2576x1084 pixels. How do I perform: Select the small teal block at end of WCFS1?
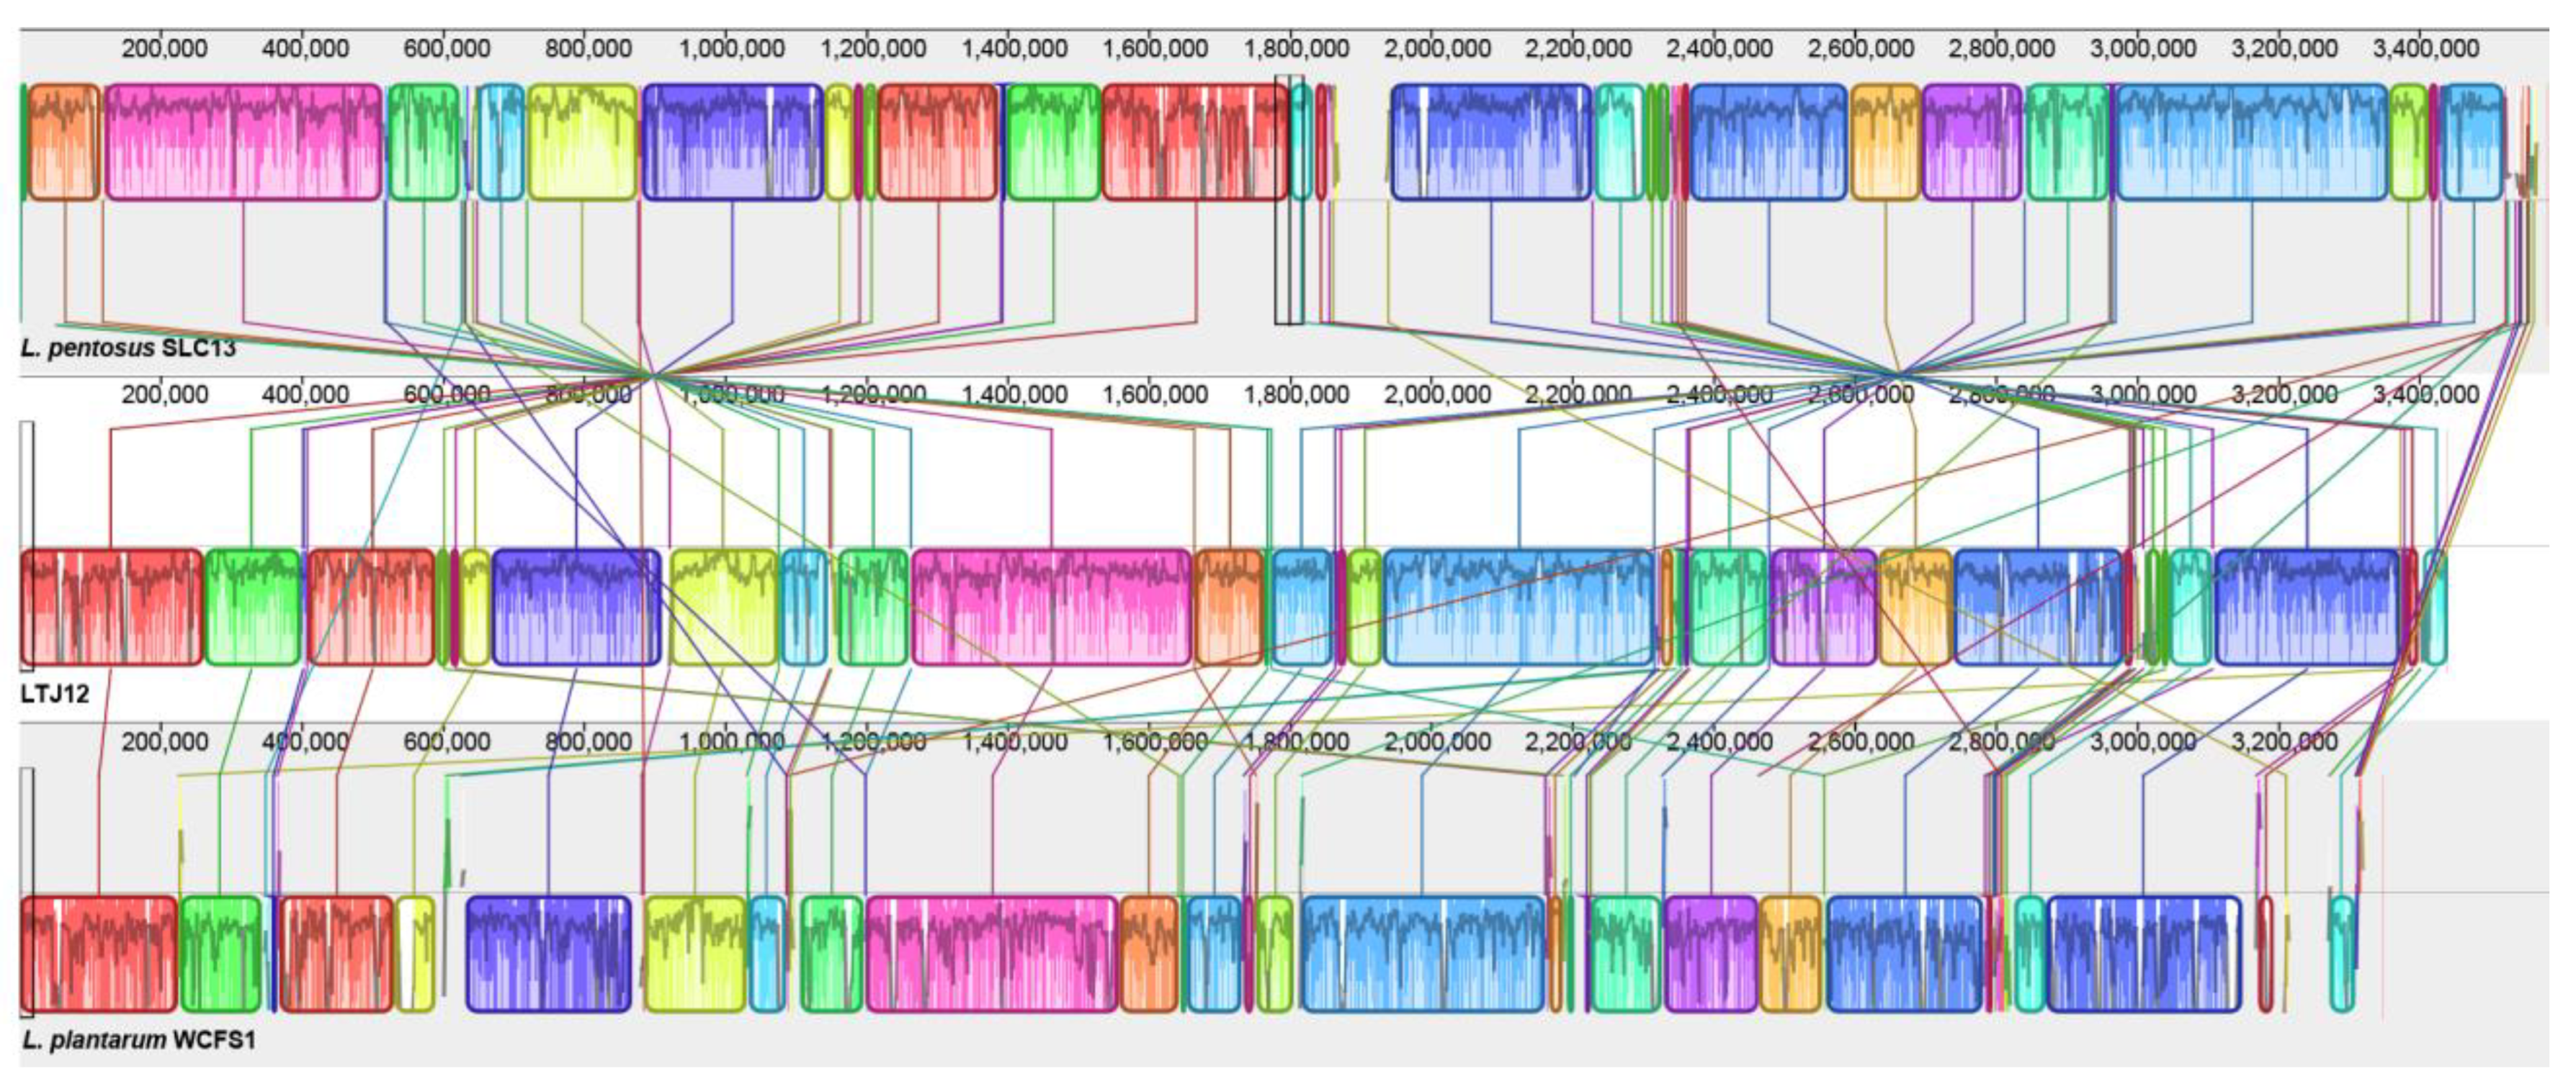point(2341,953)
